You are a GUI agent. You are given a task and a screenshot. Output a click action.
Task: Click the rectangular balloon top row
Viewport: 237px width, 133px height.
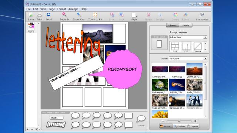pyautogui.click(x=128, y=116)
